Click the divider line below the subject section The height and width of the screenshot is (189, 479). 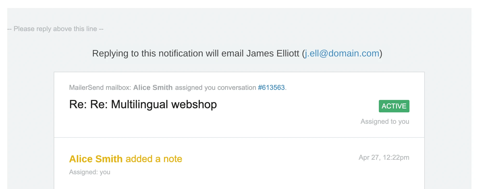point(239,137)
